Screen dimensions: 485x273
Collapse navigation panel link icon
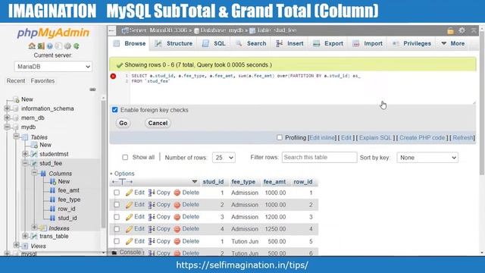[x=92, y=89]
